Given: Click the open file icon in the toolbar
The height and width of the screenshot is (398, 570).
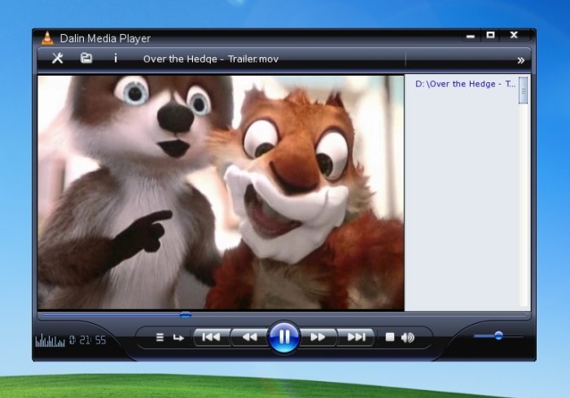Looking at the screenshot, I should (86, 58).
